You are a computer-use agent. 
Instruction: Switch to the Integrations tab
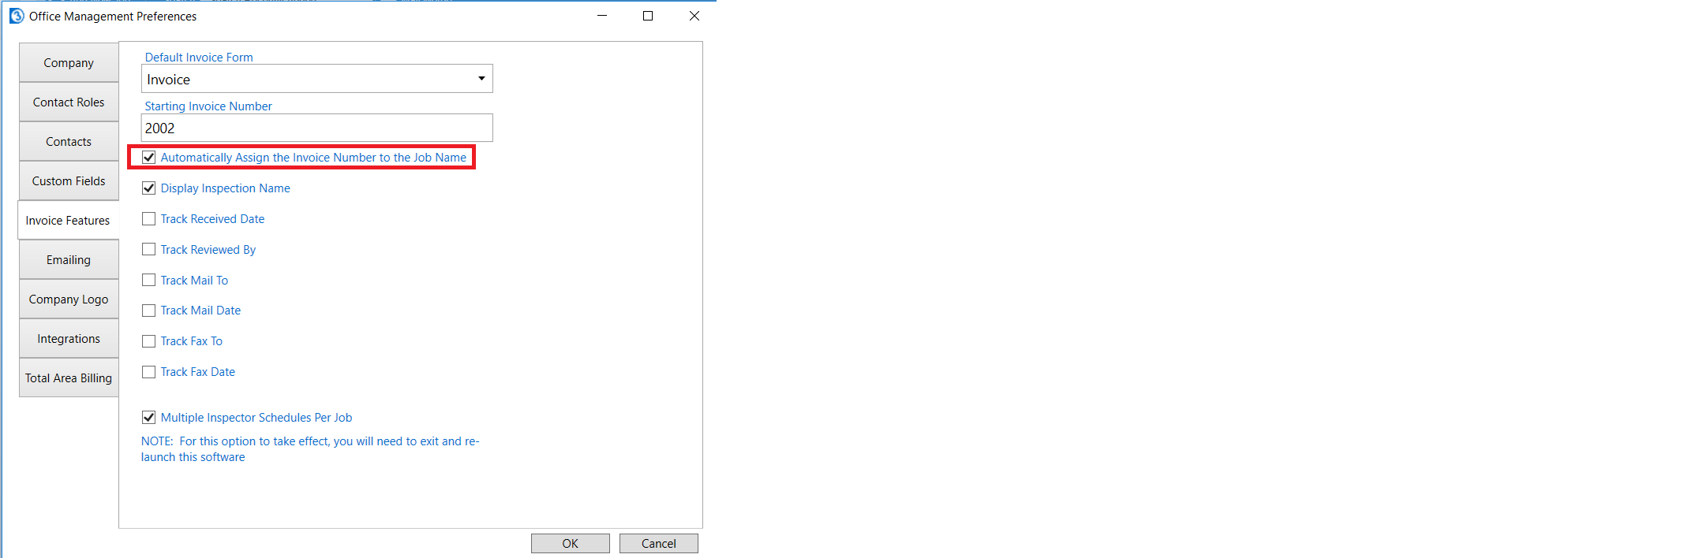(x=69, y=339)
